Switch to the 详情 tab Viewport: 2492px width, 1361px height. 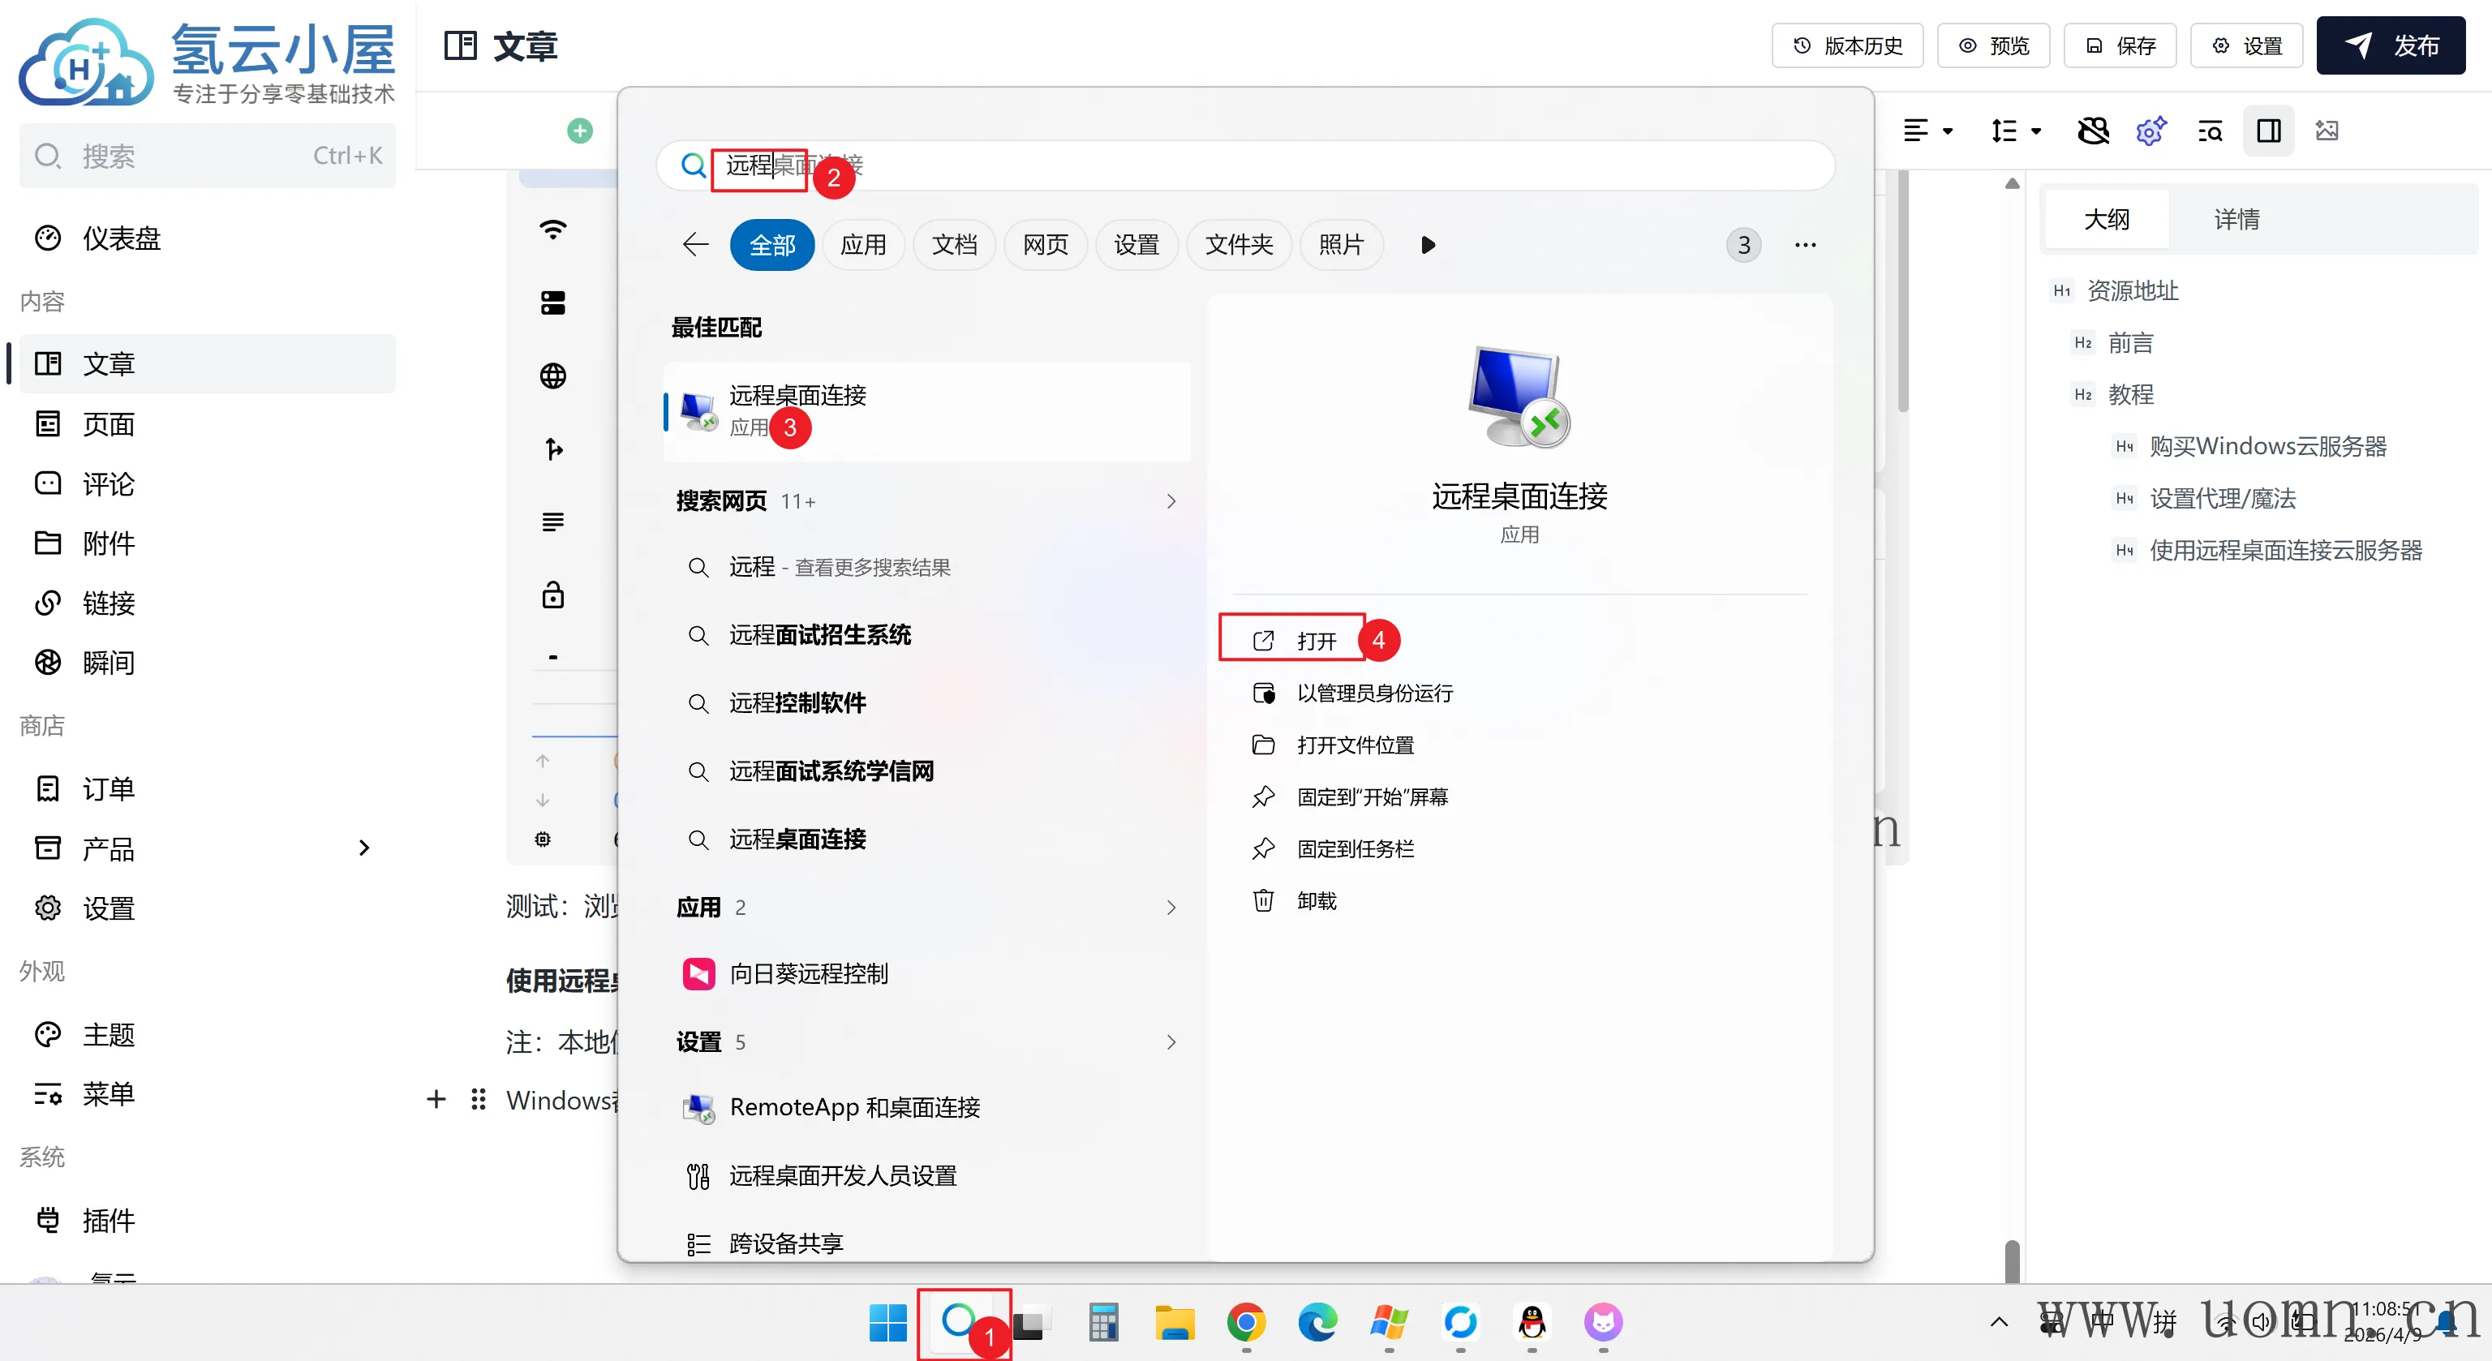(x=2236, y=220)
